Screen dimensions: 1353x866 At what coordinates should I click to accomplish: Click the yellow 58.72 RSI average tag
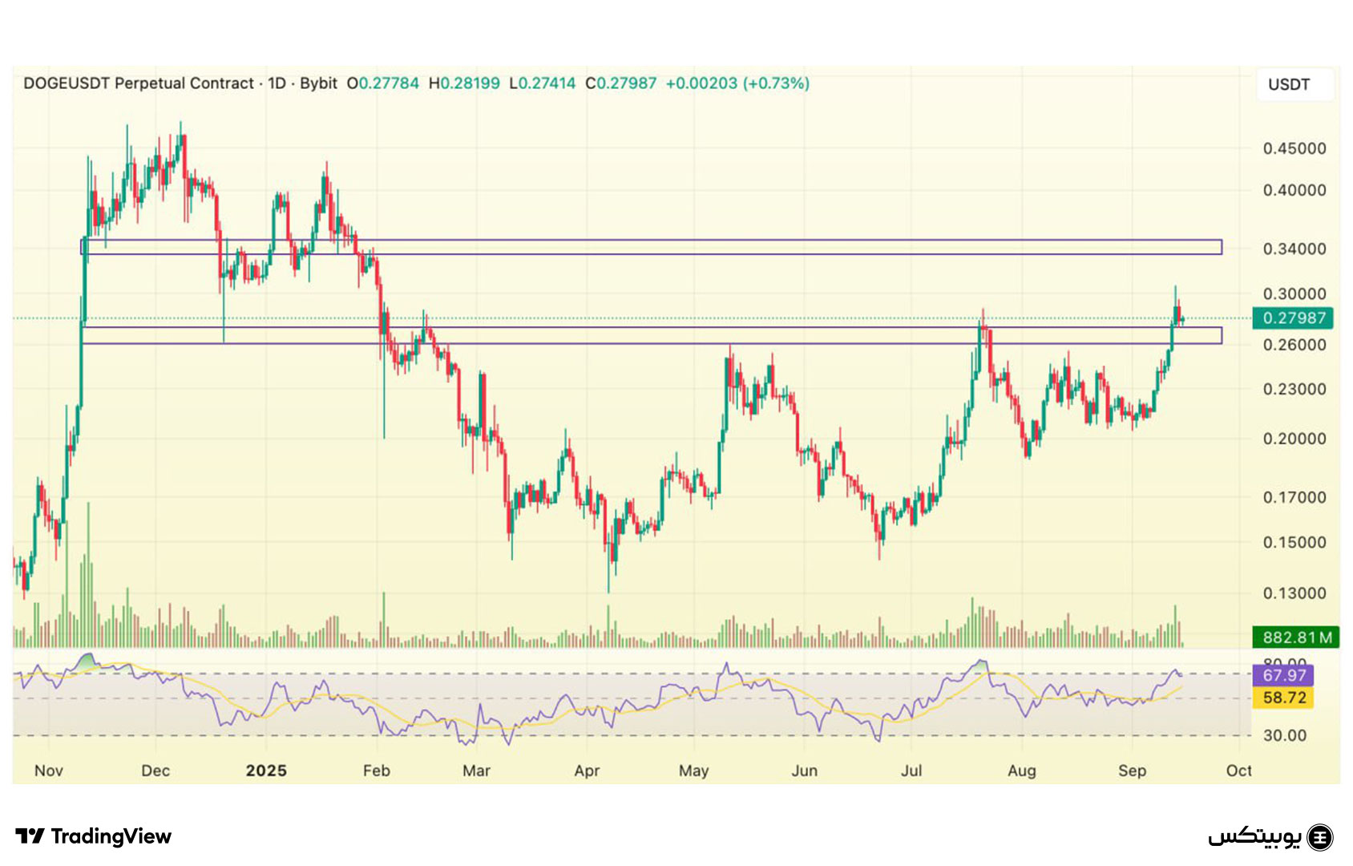pyautogui.click(x=1283, y=698)
